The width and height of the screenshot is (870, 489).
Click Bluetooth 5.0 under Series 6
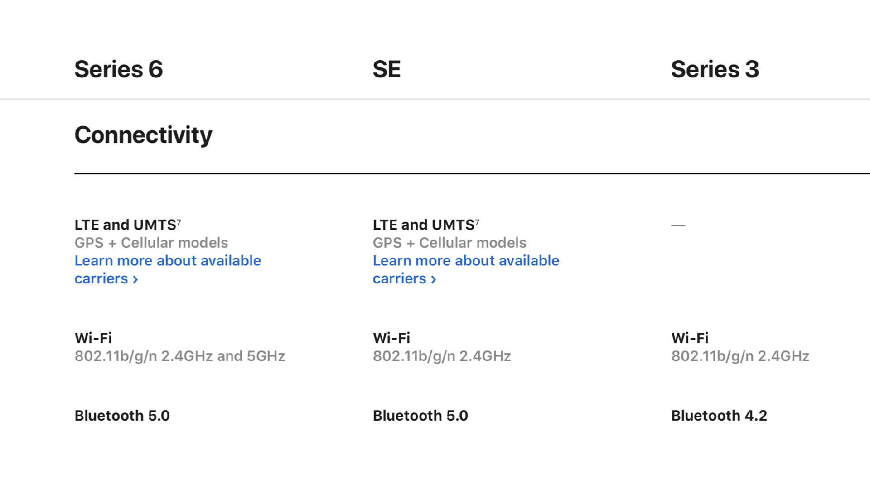pos(122,416)
